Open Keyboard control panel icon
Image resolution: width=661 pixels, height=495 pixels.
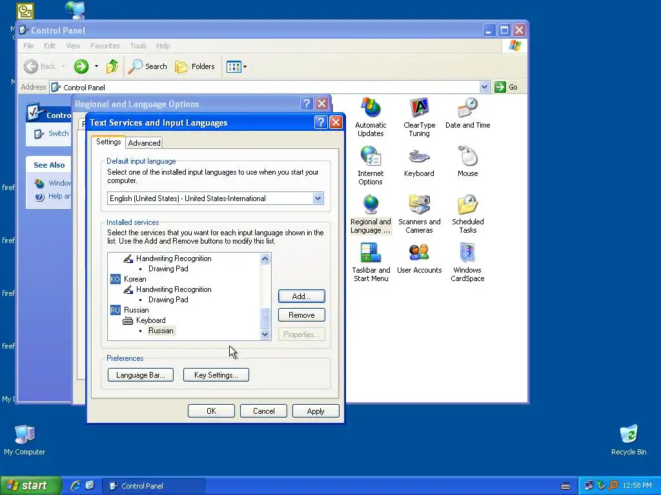(x=419, y=162)
